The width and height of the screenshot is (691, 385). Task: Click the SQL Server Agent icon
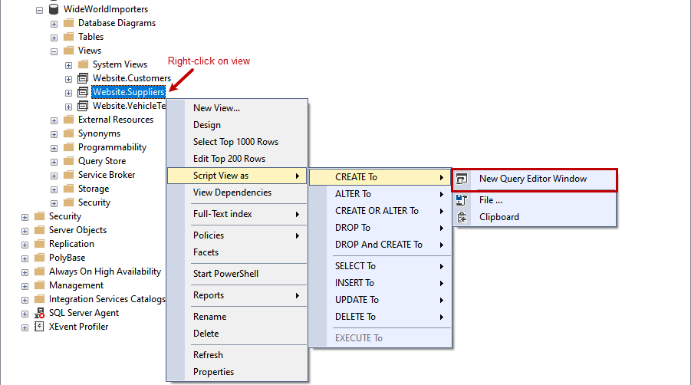tap(39, 313)
